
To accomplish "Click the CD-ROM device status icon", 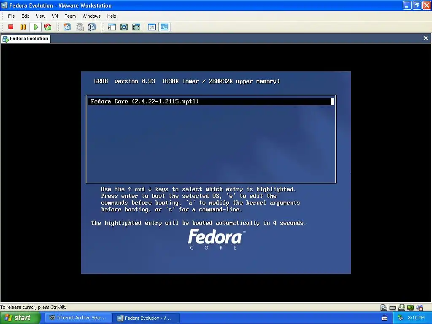I will pyautogui.click(x=384, y=308).
